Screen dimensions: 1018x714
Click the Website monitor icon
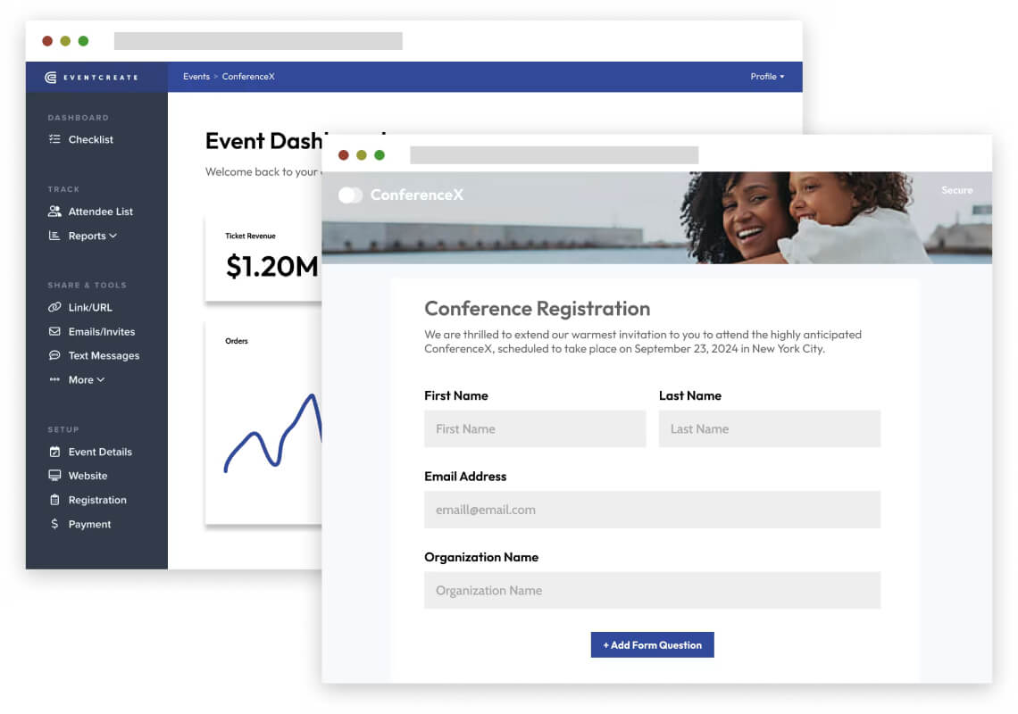coord(54,475)
